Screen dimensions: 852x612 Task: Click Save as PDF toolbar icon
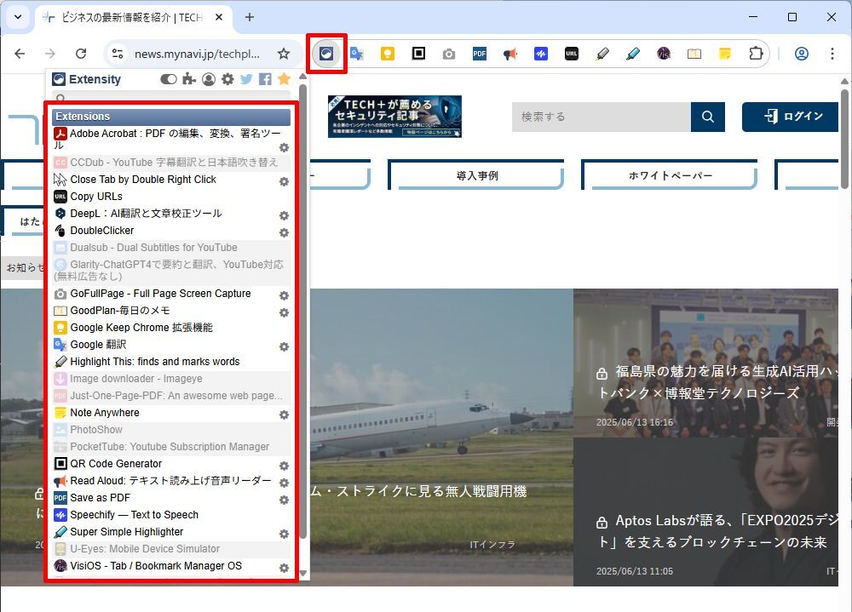click(x=479, y=54)
